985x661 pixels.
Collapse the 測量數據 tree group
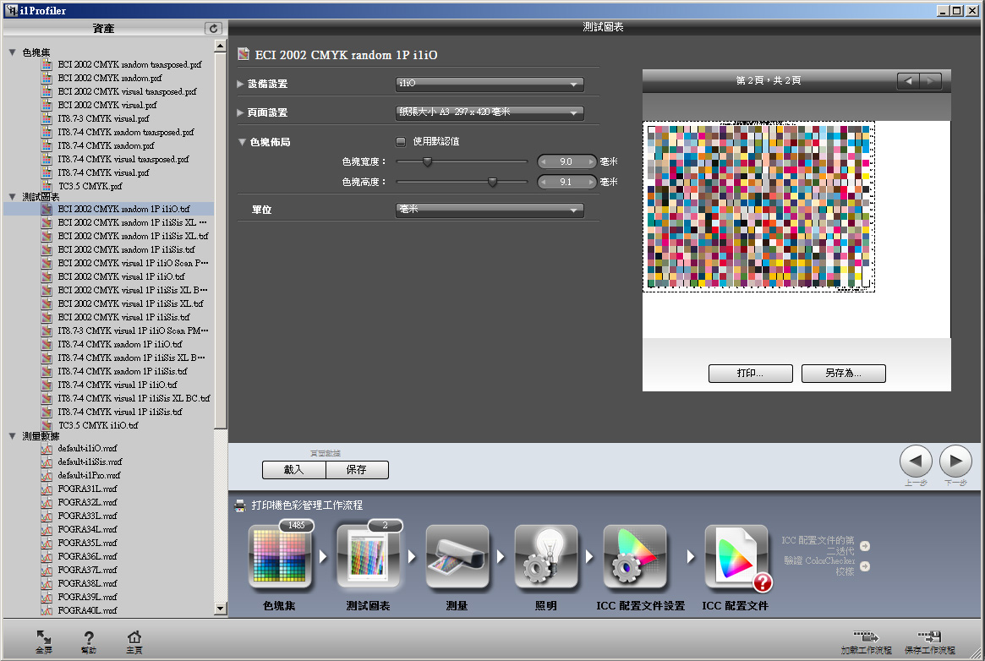pyautogui.click(x=12, y=436)
